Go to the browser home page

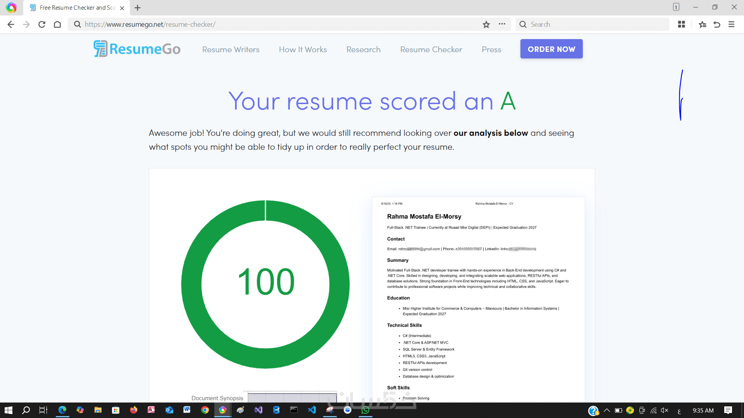click(57, 24)
